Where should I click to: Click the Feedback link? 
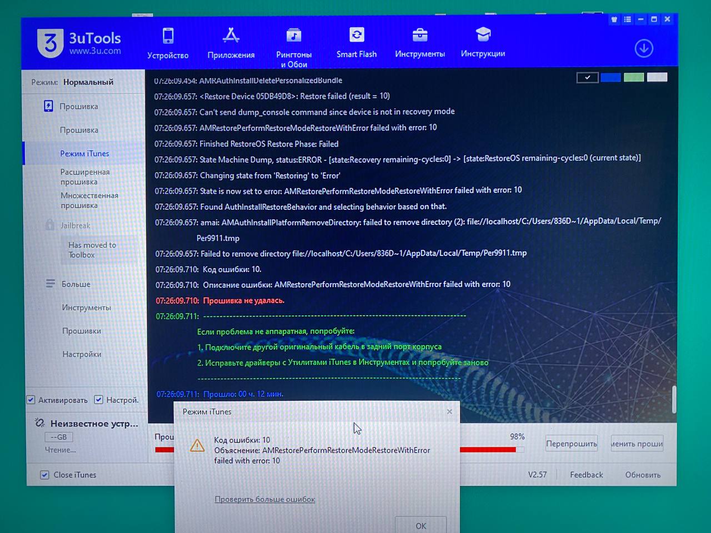(x=586, y=475)
